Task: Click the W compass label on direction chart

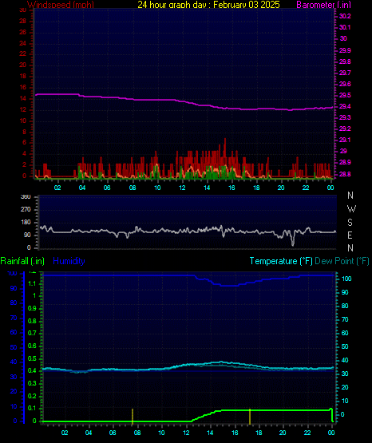Action: click(x=351, y=209)
